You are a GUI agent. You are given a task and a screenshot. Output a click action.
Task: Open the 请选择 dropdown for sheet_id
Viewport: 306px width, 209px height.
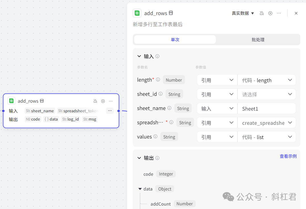(x=266, y=94)
